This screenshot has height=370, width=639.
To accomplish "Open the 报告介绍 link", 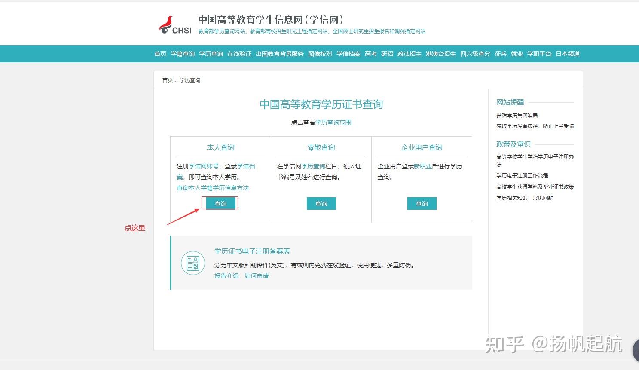I will pyautogui.click(x=226, y=276).
